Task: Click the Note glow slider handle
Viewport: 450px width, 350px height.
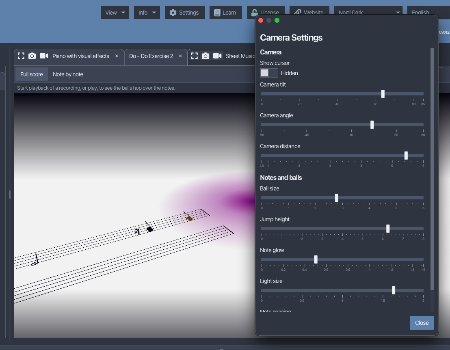Action: point(316,259)
